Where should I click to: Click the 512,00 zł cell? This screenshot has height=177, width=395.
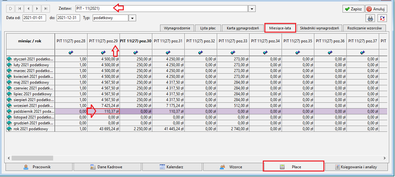tap(233, 106)
